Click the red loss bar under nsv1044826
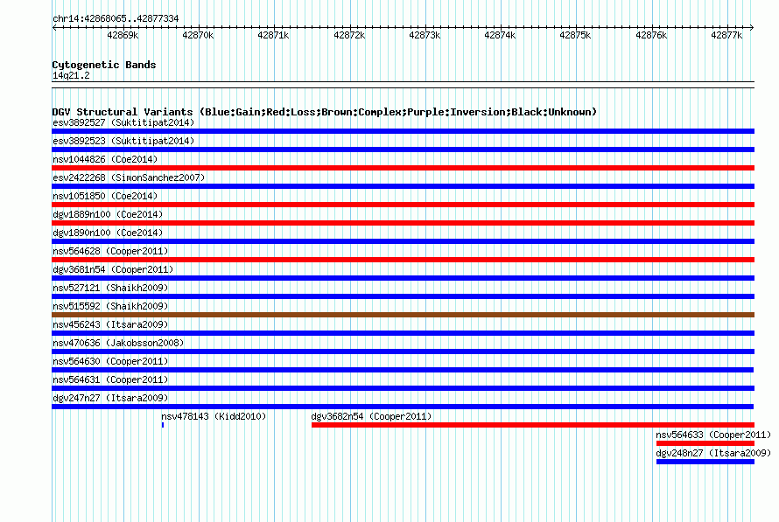 tap(403, 168)
